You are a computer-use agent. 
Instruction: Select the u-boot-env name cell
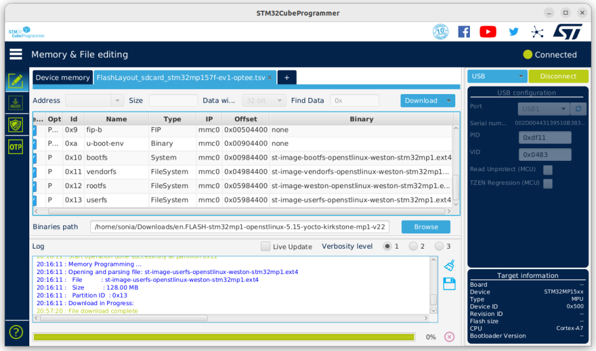point(117,144)
